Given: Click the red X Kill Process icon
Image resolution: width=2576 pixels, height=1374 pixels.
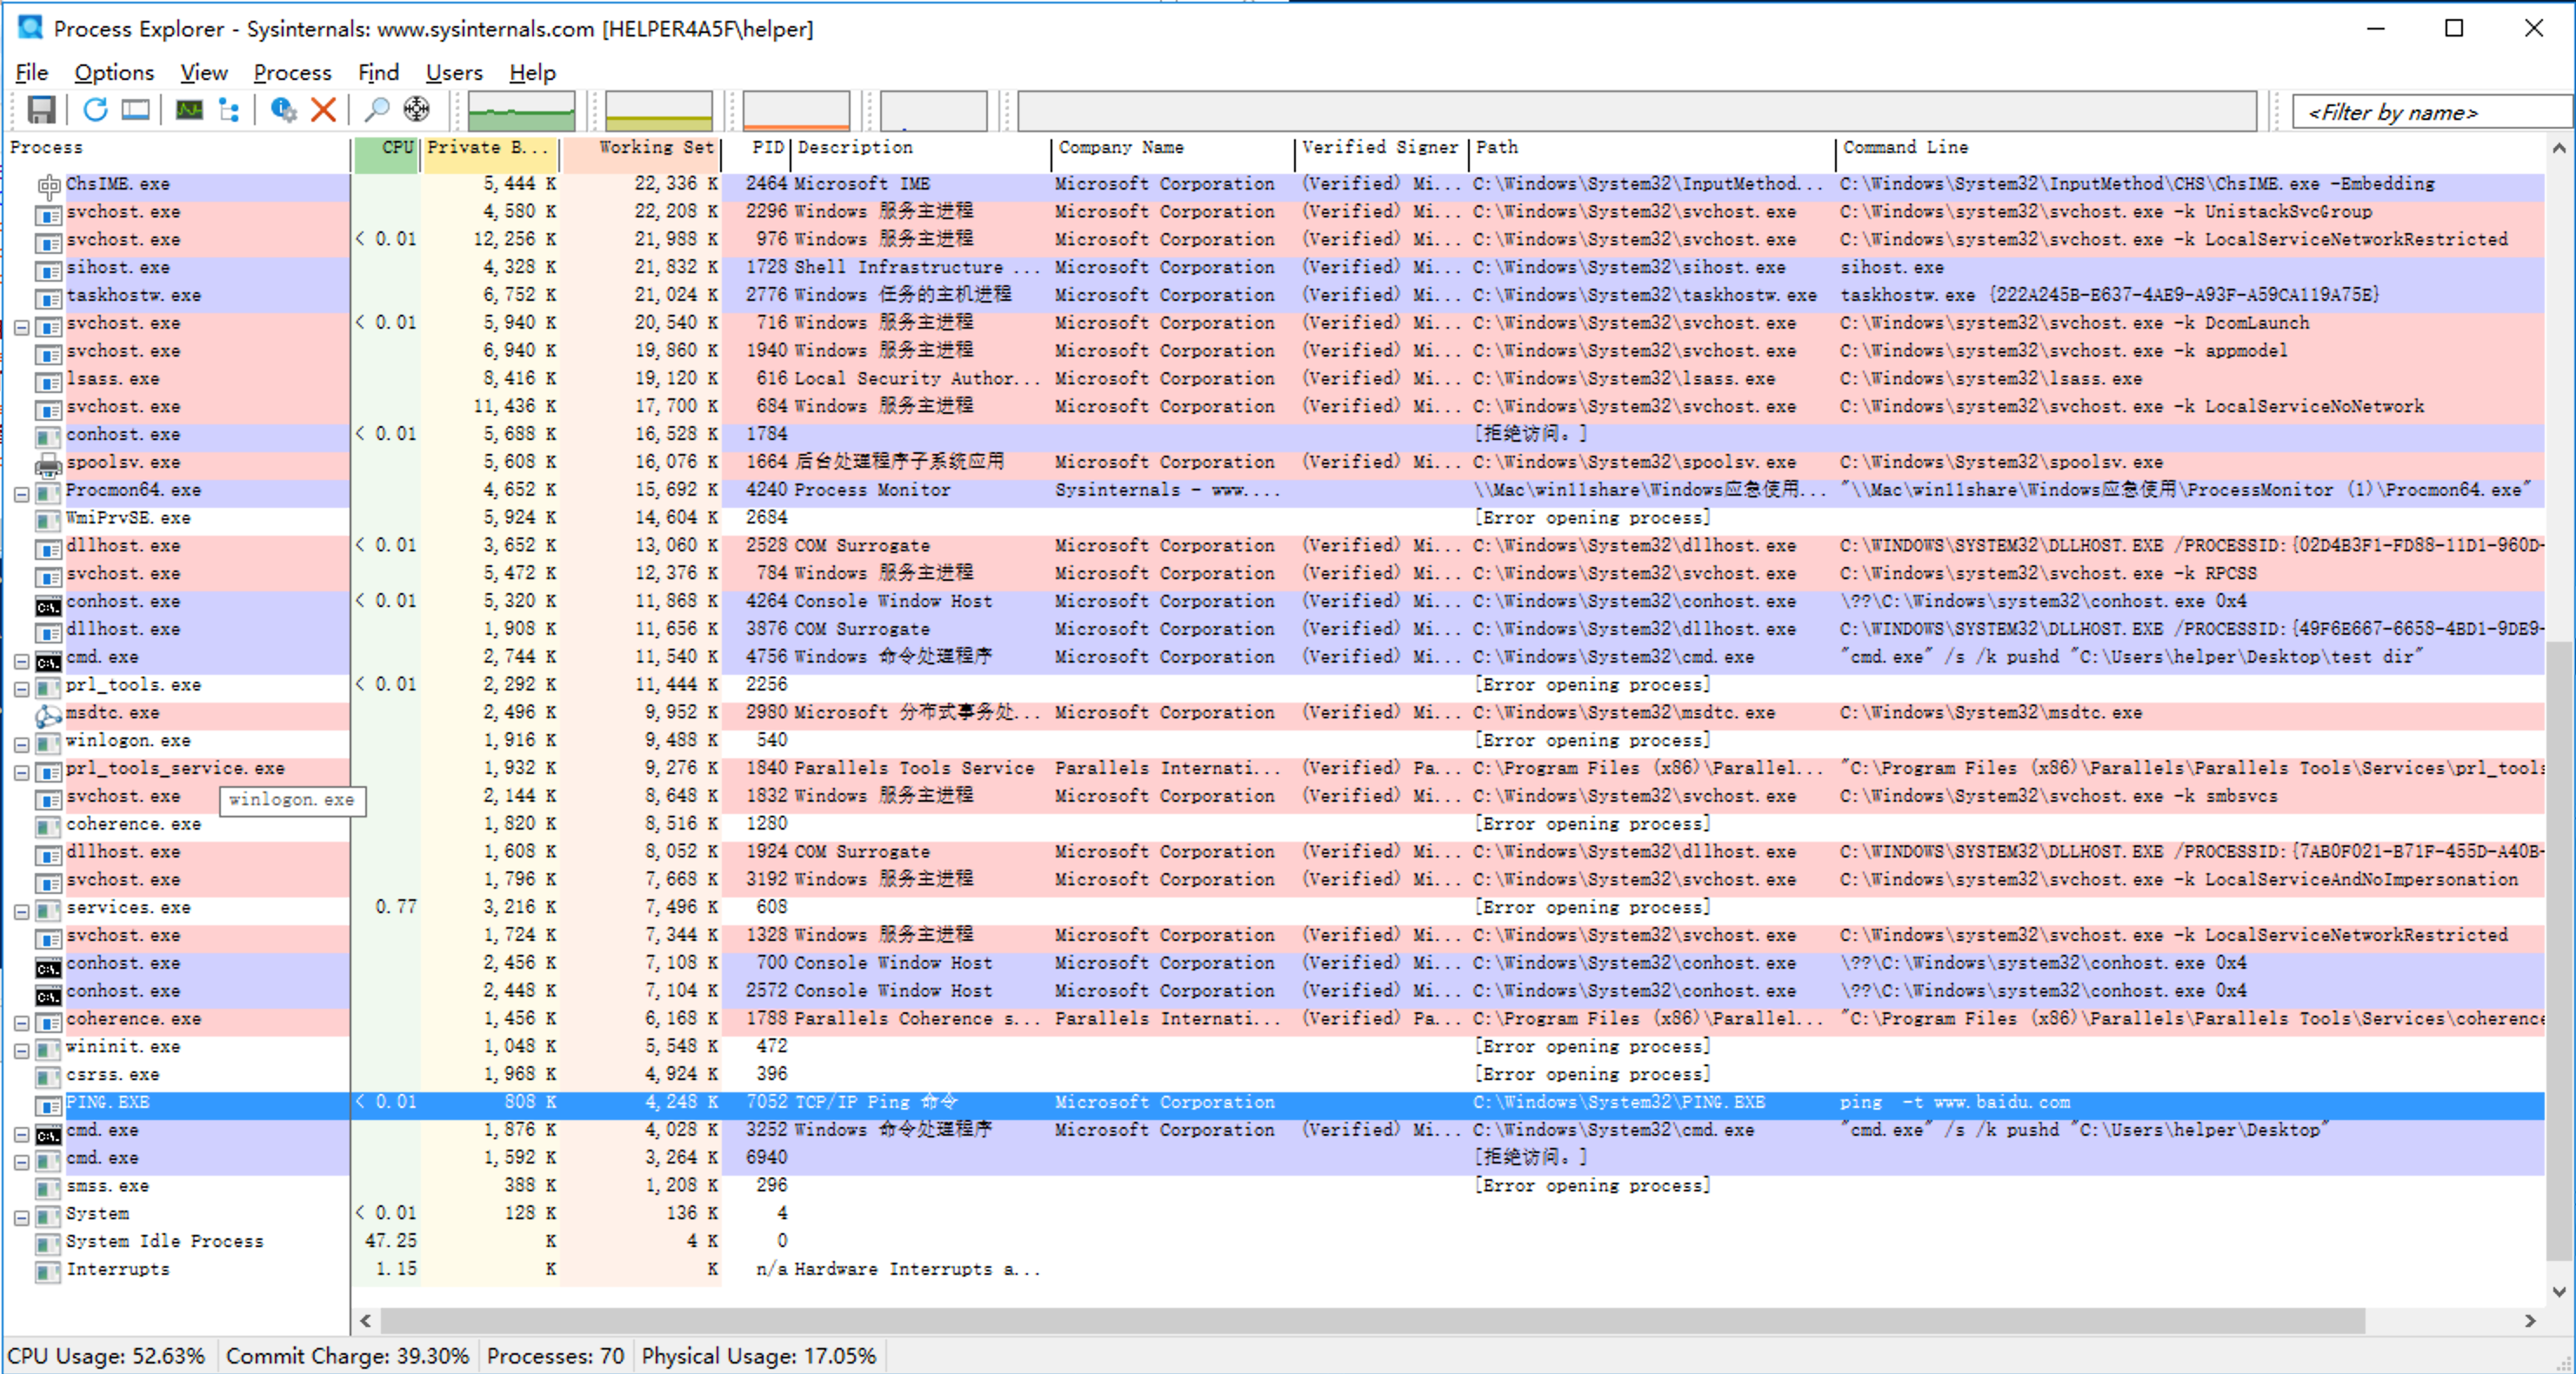Looking at the screenshot, I should 323,110.
